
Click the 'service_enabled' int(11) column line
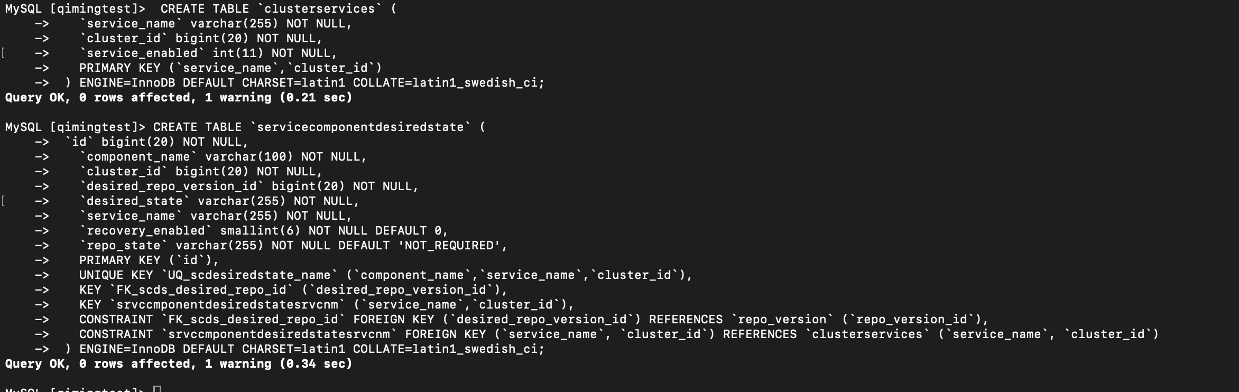[x=208, y=53]
